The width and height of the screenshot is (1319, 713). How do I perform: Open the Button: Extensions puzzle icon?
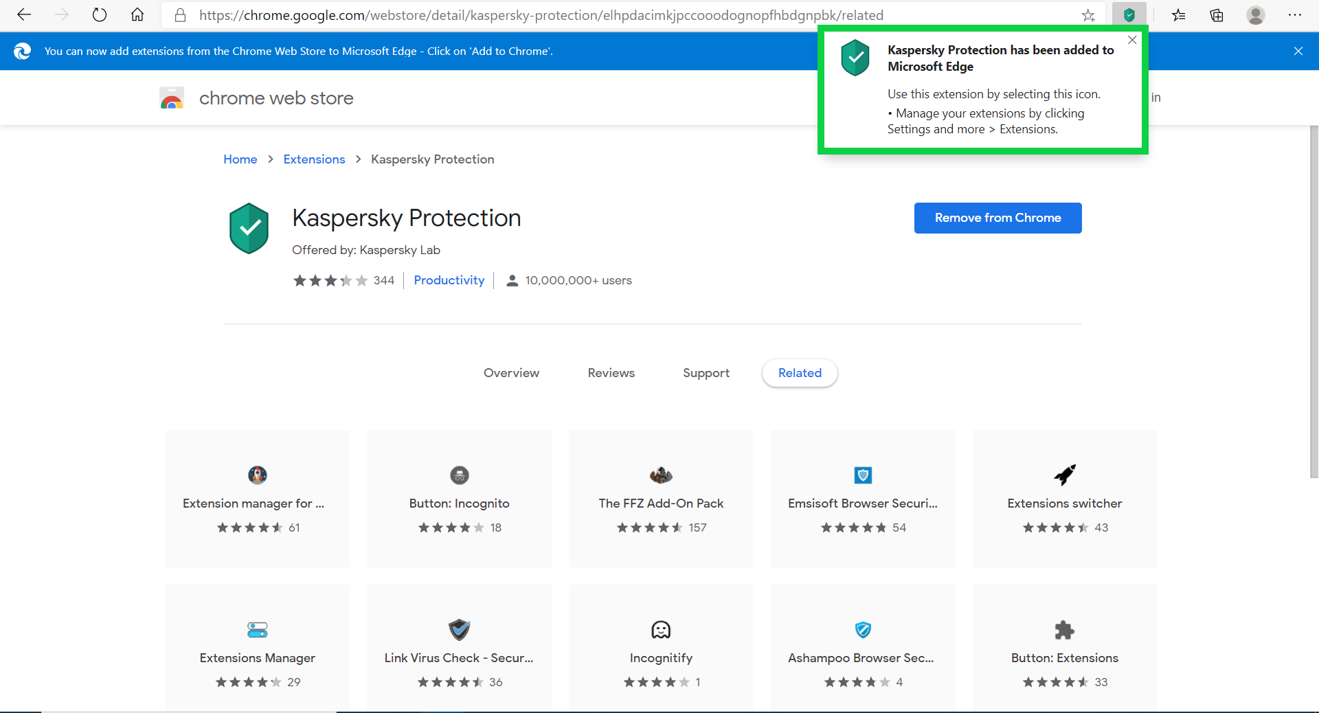tap(1065, 629)
